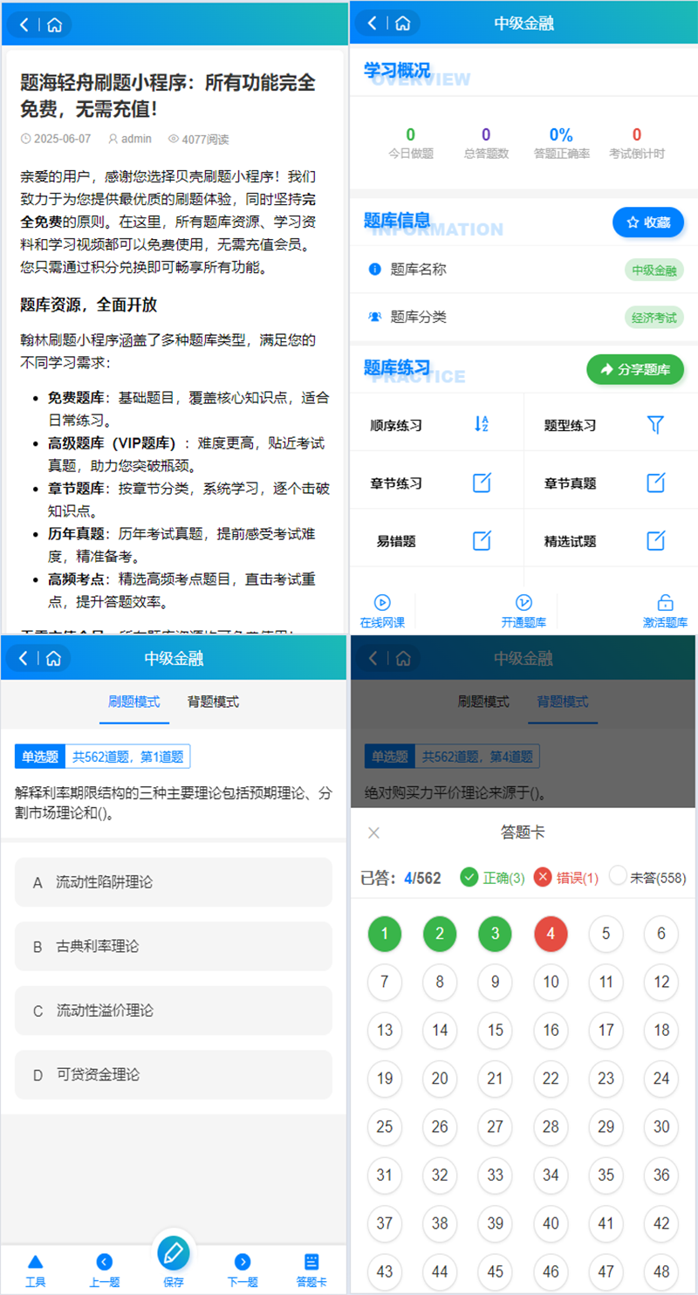Select answer option A 流动性陷阱理论

point(174,882)
